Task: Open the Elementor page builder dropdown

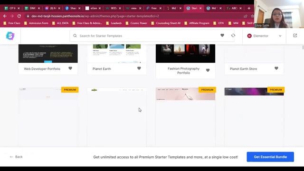Action: tap(264, 36)
